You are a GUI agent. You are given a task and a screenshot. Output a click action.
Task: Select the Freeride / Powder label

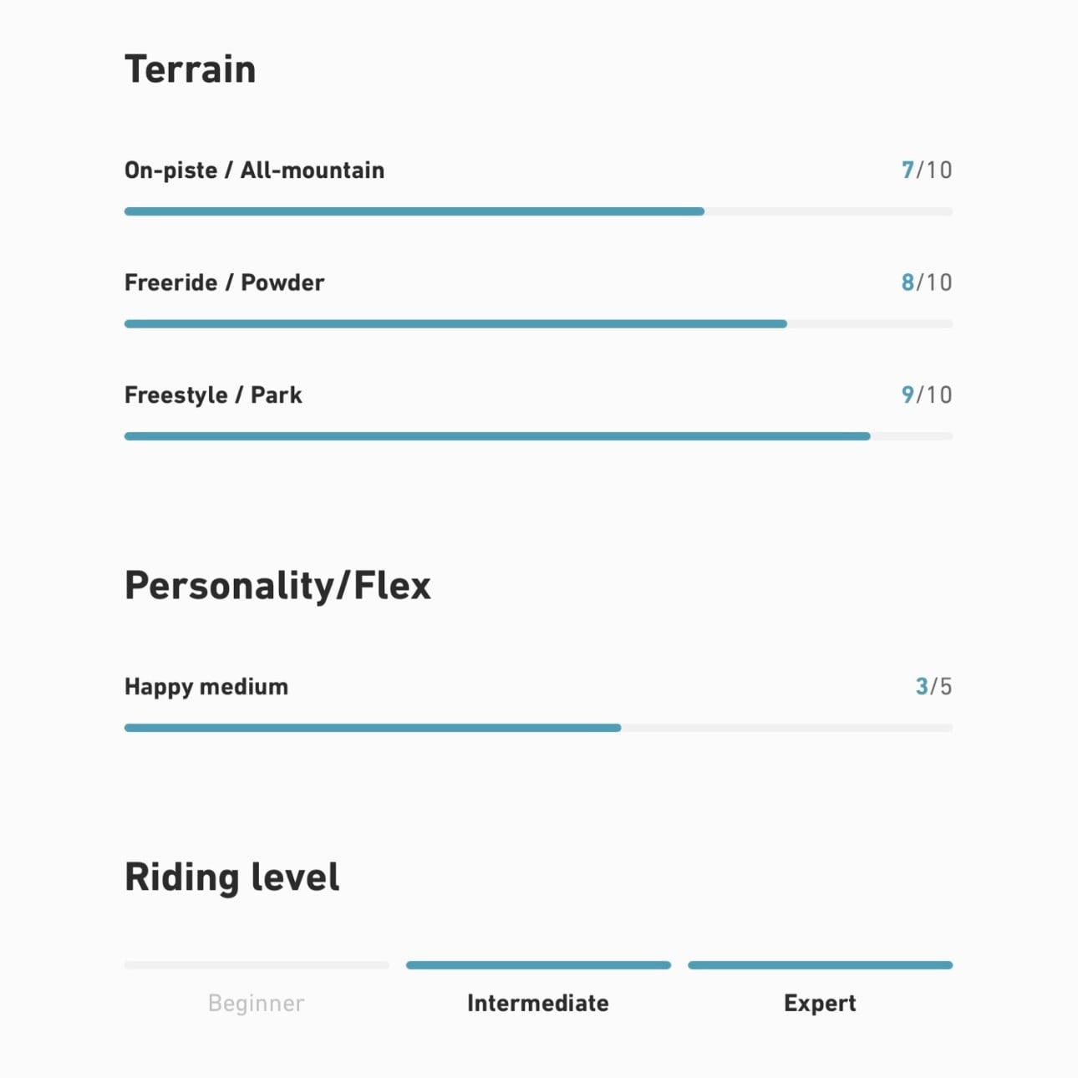coord(224,282)
